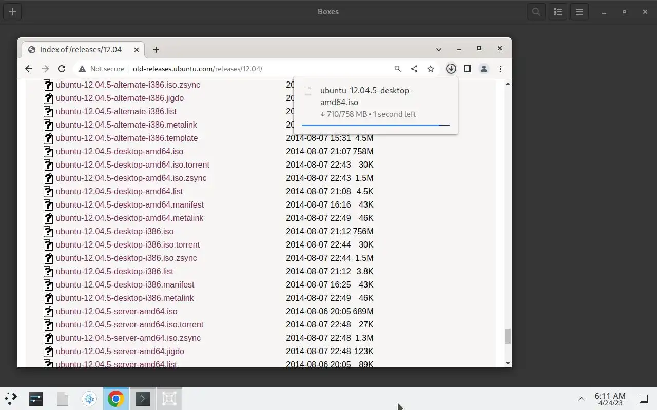This screenshot has width=657, height=410.
Task: Toggle the Chrome downloads bubble
Action: coord(451,69)
